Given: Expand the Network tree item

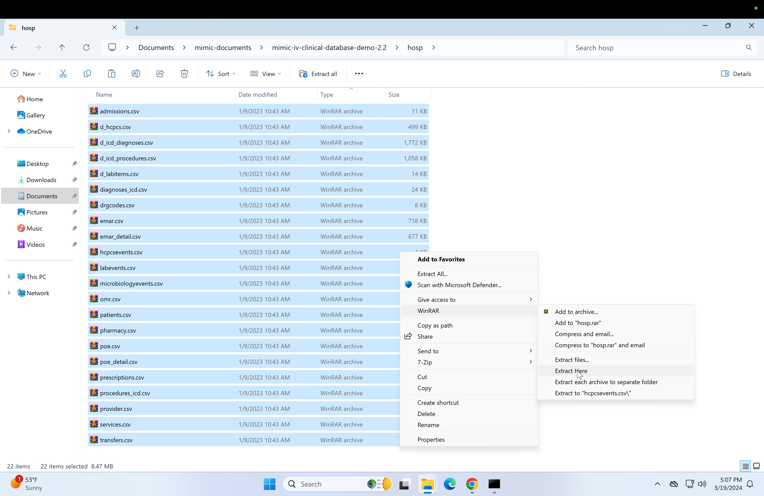Looking at the screenshot, I should click(x=9, y=293).
